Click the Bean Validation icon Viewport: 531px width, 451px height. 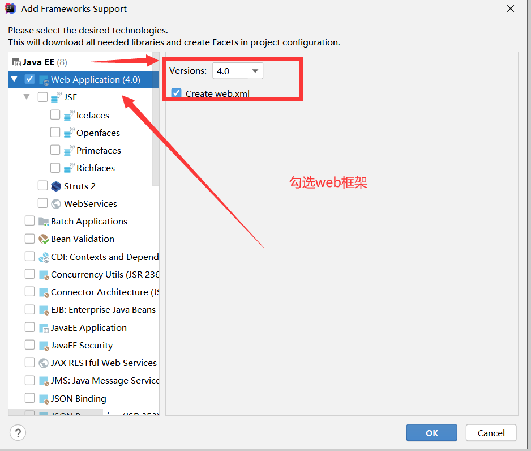44,239
